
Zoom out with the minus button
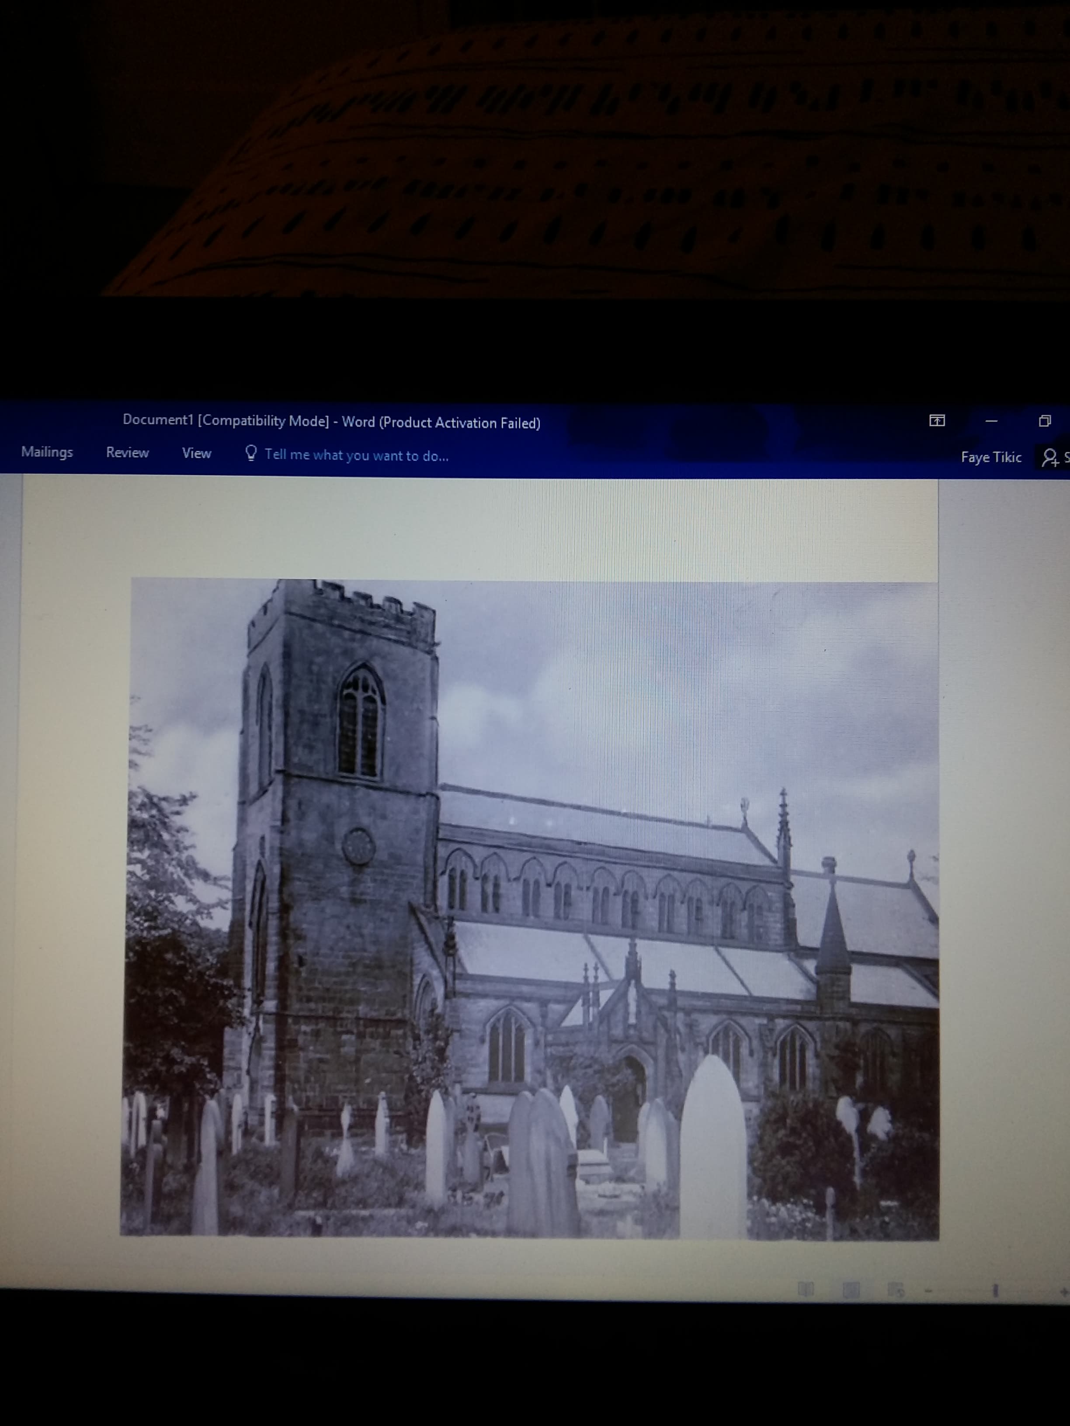[x=929, y=1291]
